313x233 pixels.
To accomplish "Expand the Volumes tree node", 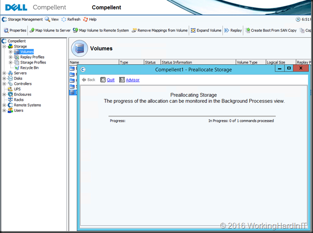I will click(x=10, y=52).
